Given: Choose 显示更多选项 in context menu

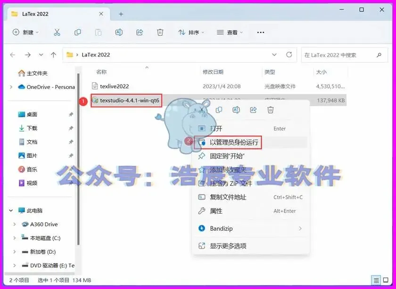Looking at the screenshot, I should click(x=251, y=246).
